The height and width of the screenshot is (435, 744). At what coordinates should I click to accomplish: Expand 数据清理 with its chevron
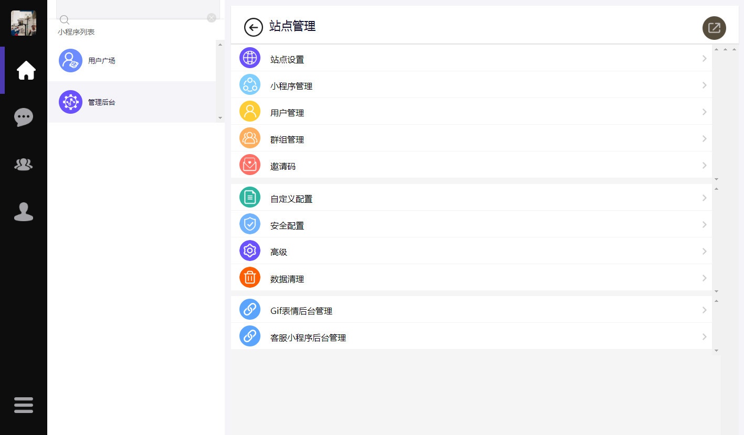[705, 278]
